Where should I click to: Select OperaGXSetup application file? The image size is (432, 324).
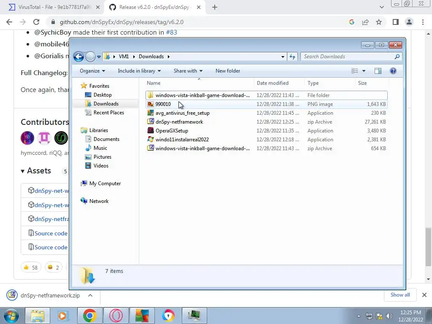[267, 131]
